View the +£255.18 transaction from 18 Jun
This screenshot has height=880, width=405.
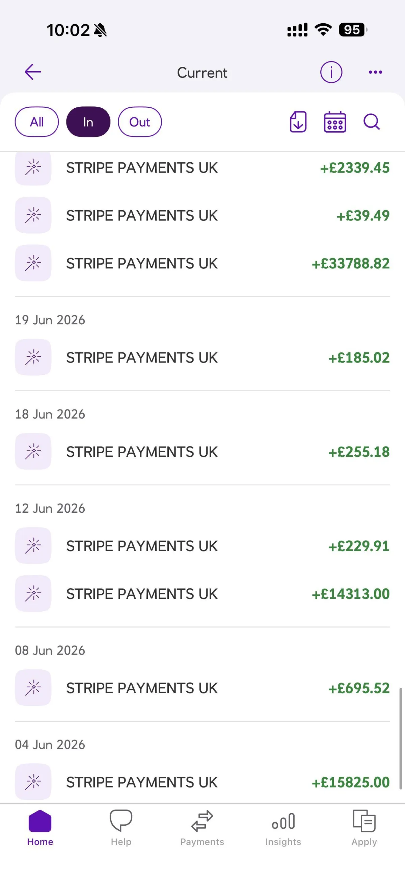point(202,452)
